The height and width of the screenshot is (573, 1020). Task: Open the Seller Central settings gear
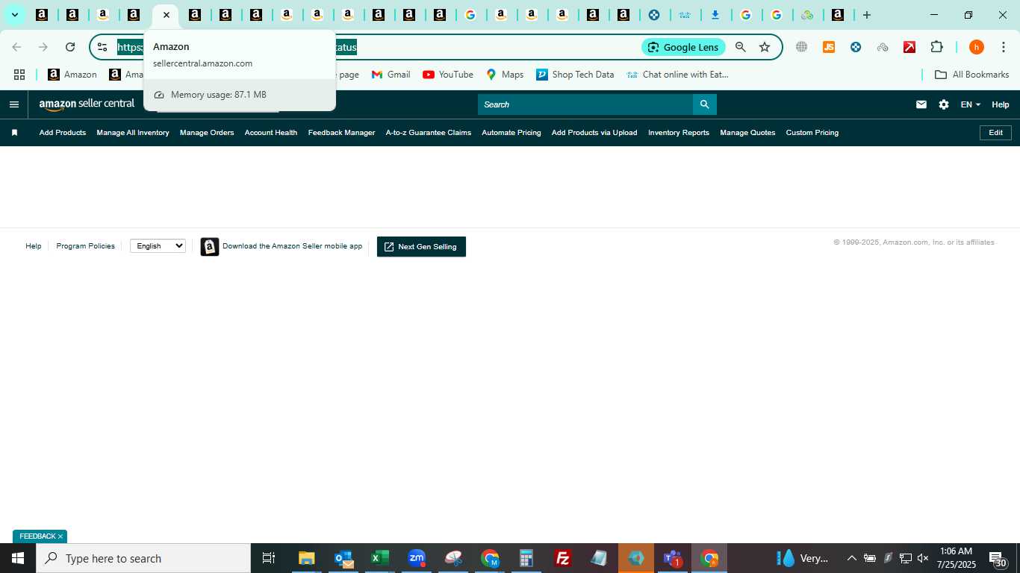(x=944, y=104)
